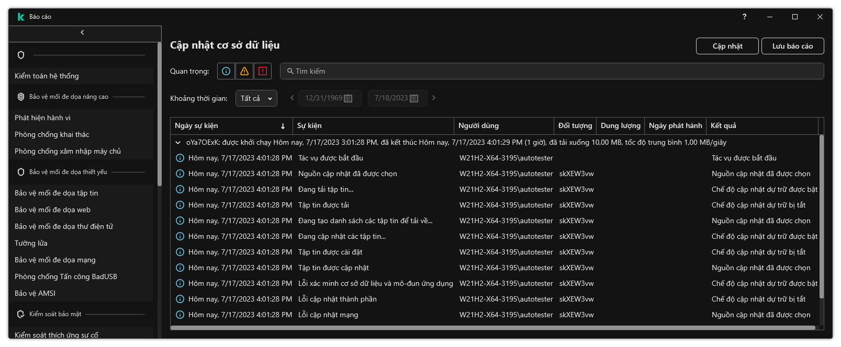Open the end date calendar picker
This screenshot has width=841, height=347.
[414, 98]
